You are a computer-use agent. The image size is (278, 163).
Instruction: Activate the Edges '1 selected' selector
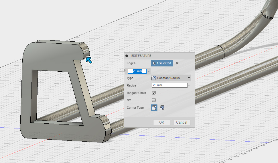pos(162,63)
